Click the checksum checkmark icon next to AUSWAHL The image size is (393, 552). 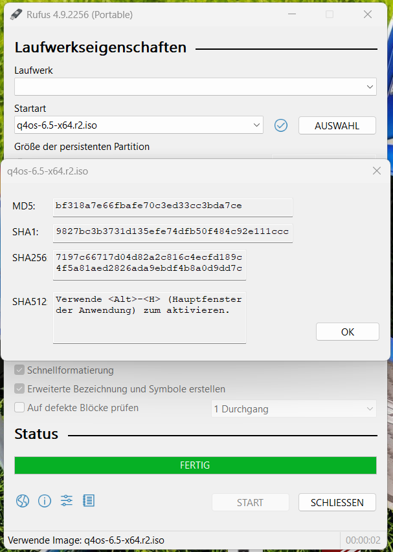281,125
